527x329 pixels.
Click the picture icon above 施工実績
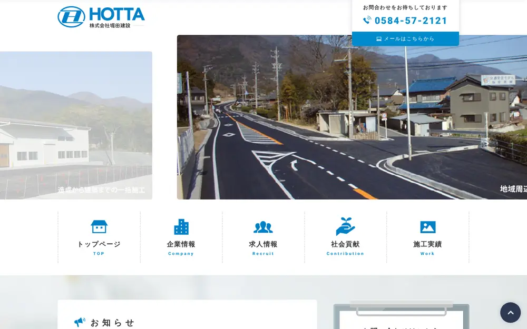(427, 227)
